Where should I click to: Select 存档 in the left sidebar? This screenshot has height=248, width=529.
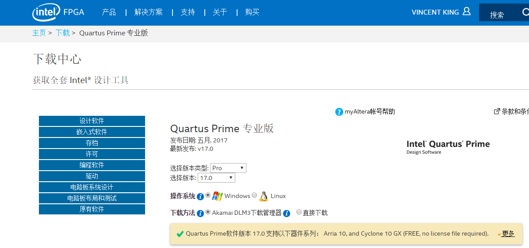tap(92, 143)
